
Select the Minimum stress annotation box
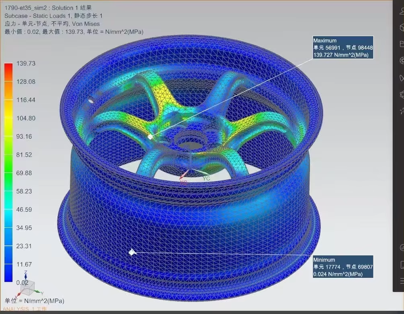(343, 267)
